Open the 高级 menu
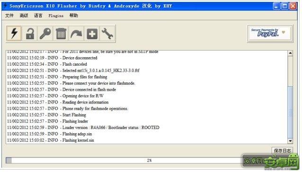 (x=24, y=16)
